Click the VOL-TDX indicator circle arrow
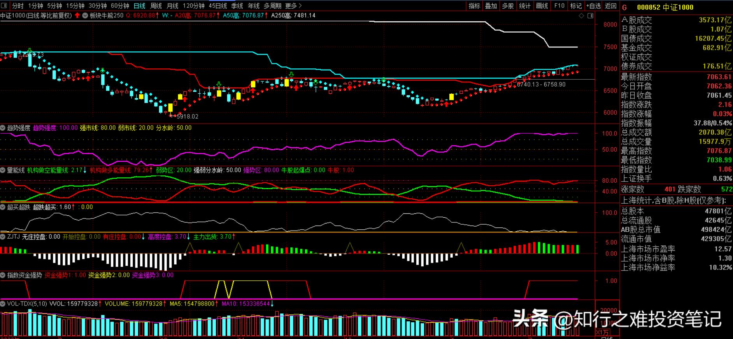 click(3, 304)
